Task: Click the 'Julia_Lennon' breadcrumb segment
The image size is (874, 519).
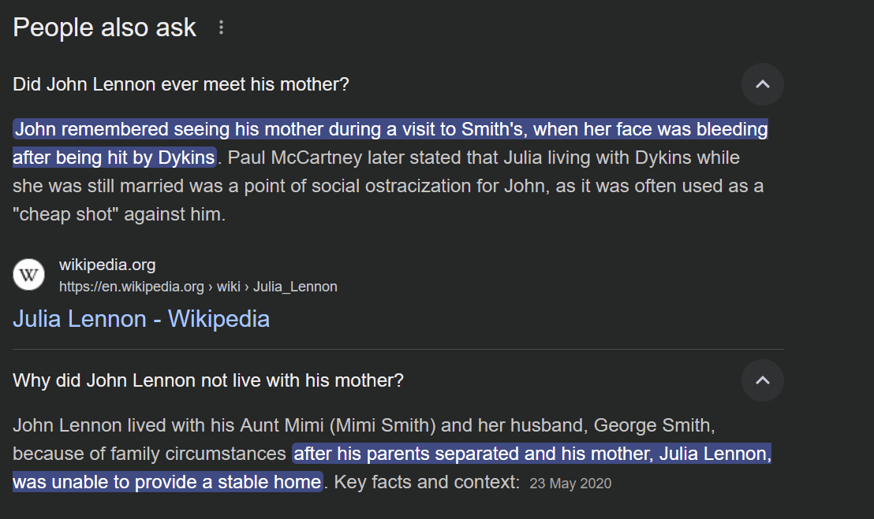Action: (x=295, y=287)
